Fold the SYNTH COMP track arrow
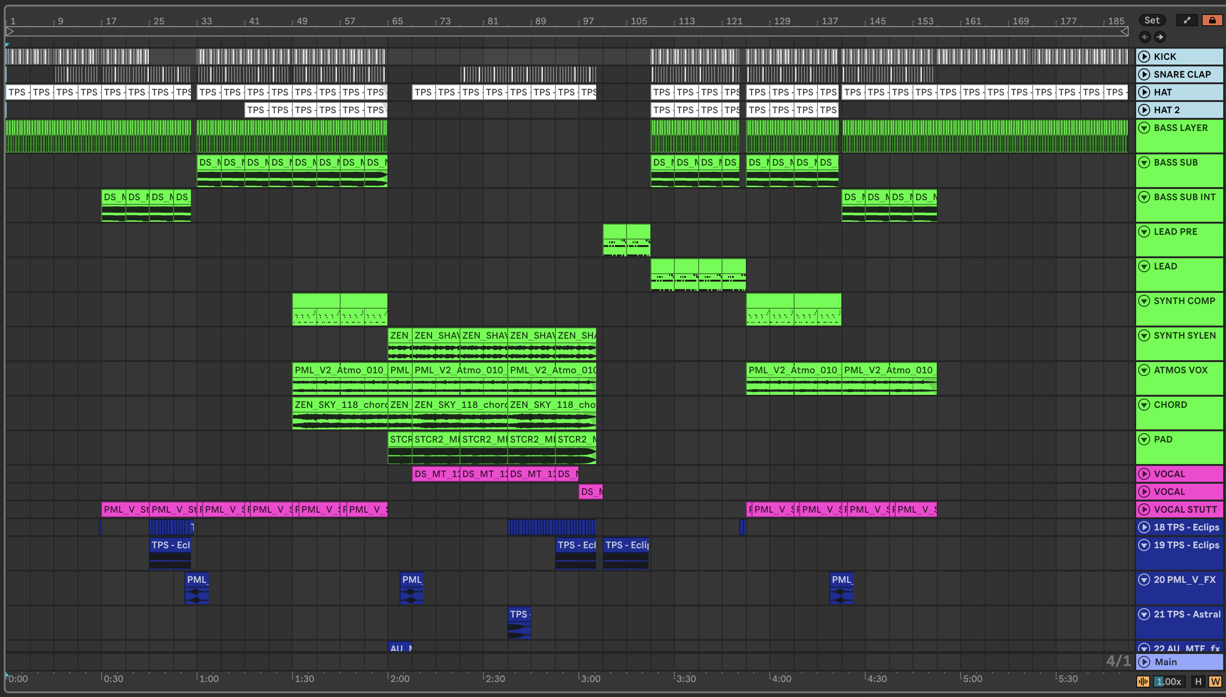The height and width of the screenshot is (697, 1226). pos(1144,301)
